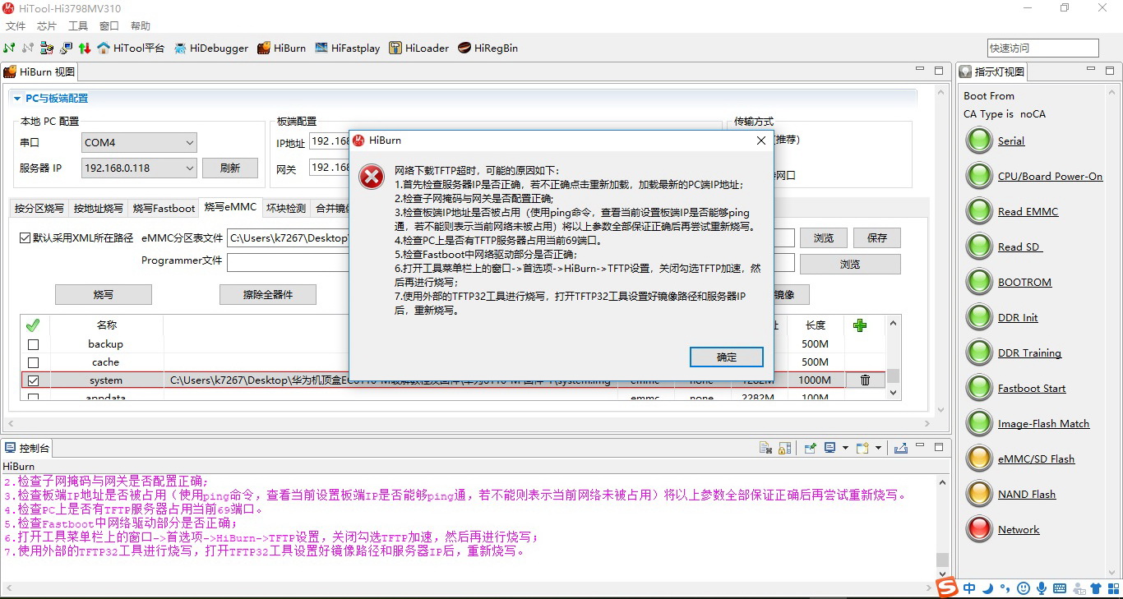Add a partition row with the green plus icon

(860, 325)
